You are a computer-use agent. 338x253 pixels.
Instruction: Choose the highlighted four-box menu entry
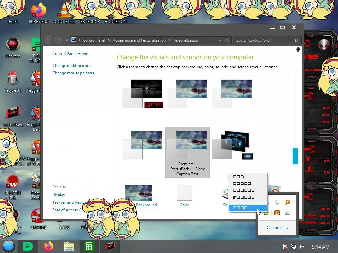248,208
